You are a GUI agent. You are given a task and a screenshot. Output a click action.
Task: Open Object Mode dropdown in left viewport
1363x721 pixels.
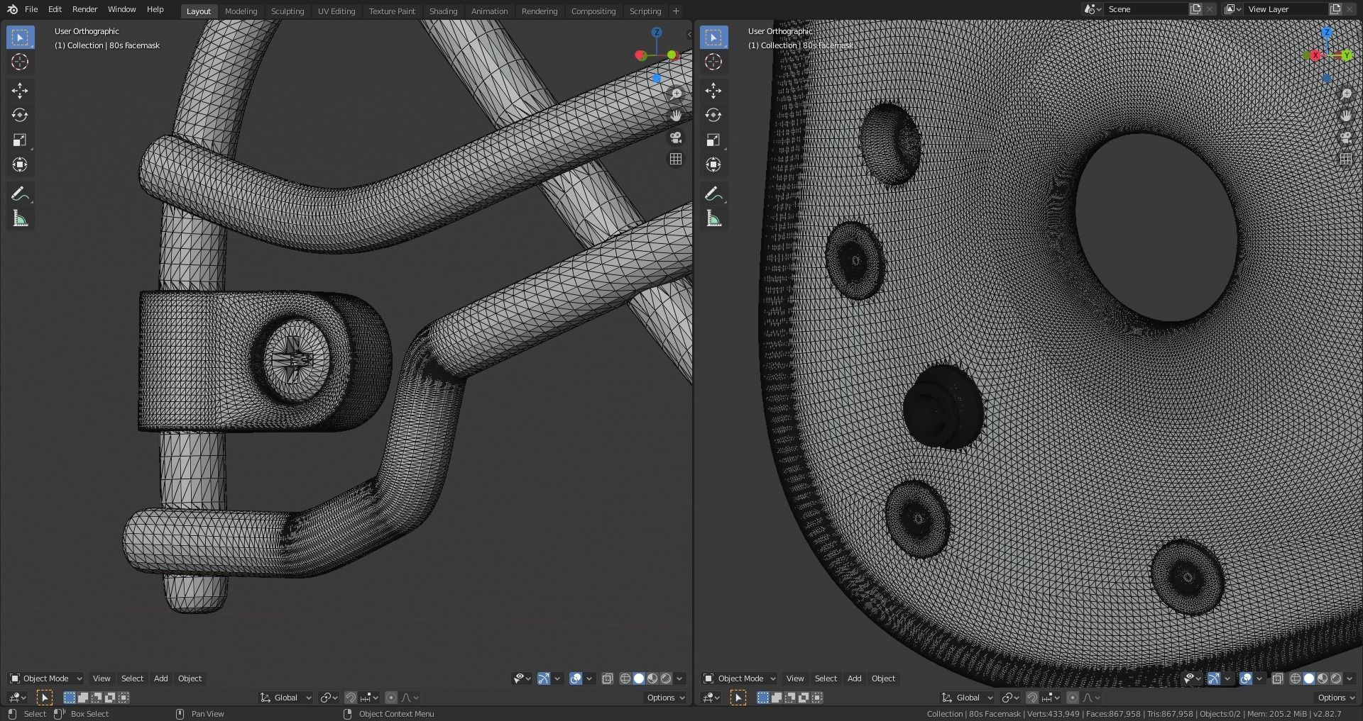46,678
